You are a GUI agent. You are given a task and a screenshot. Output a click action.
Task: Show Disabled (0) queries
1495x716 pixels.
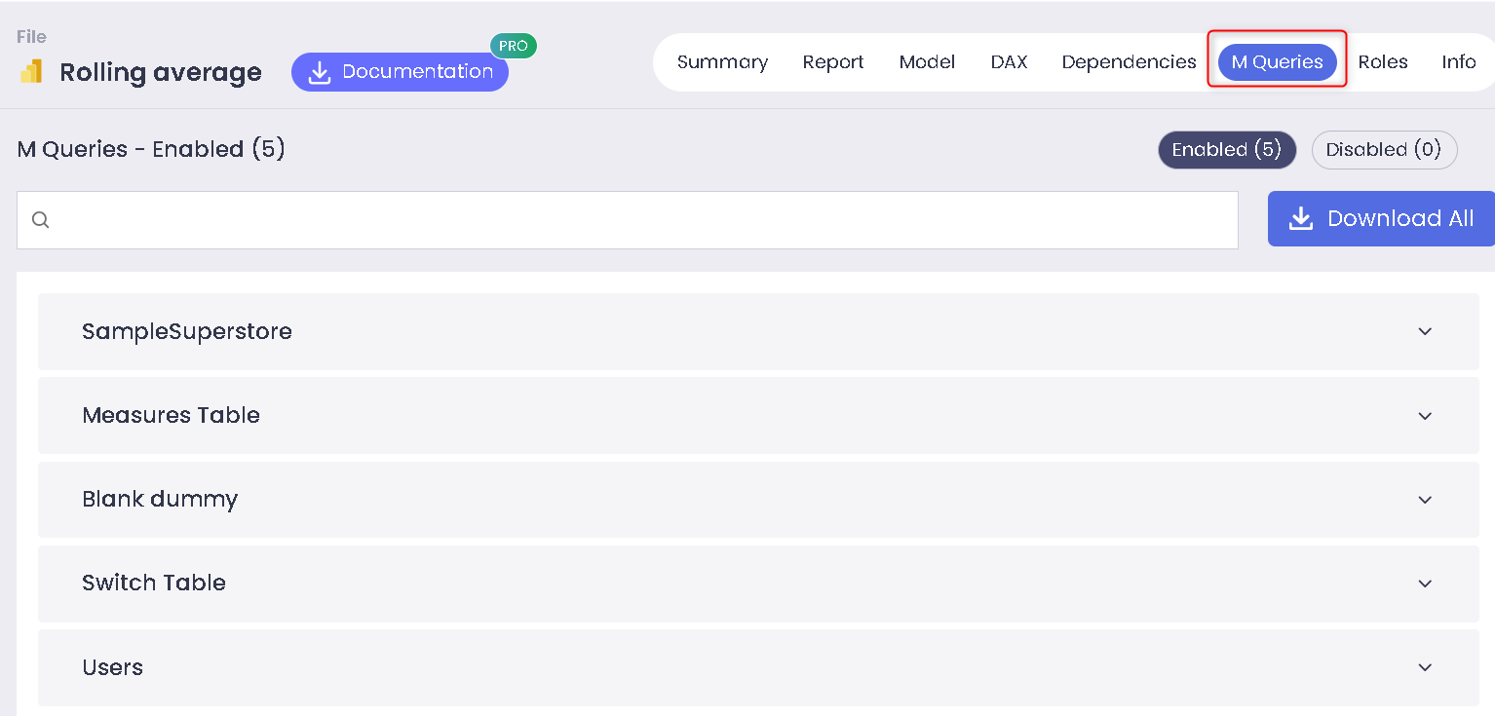pyautogui.click(x=1383, y=150)
